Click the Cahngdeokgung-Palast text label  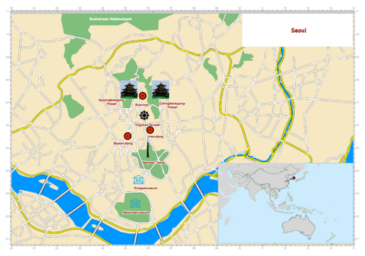173,105
